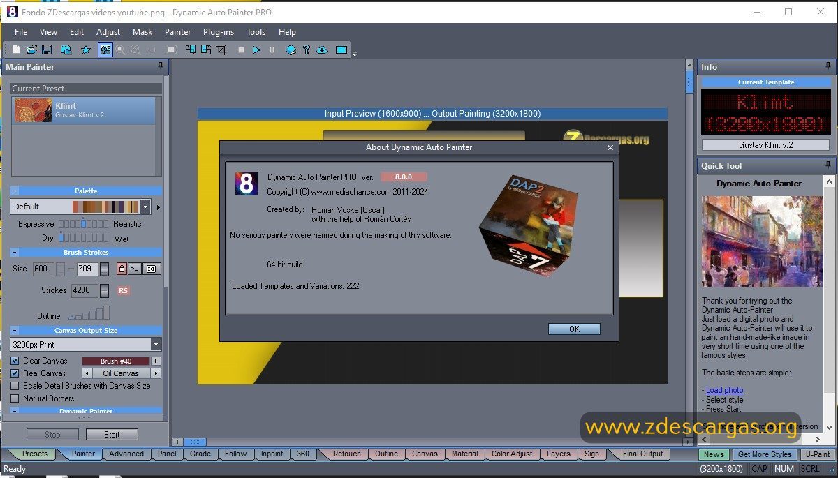Click the Load photo link
This screenshot has width=838, height=478.
coord(724,390)
